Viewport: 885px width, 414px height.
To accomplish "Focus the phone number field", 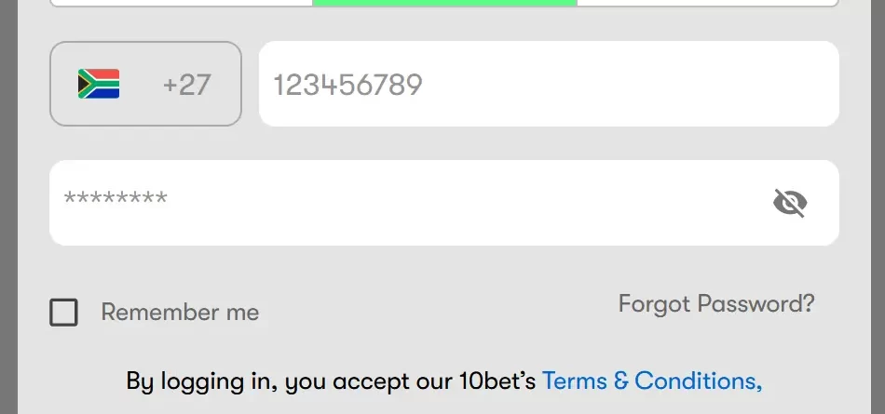I will point(548,85).
